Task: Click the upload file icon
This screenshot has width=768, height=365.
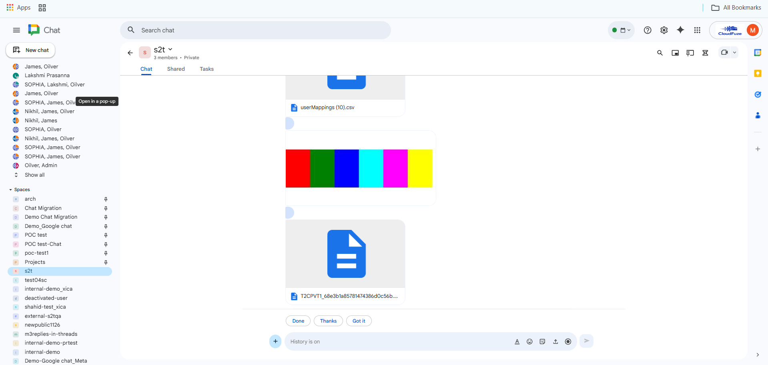Action: (555, 341)
